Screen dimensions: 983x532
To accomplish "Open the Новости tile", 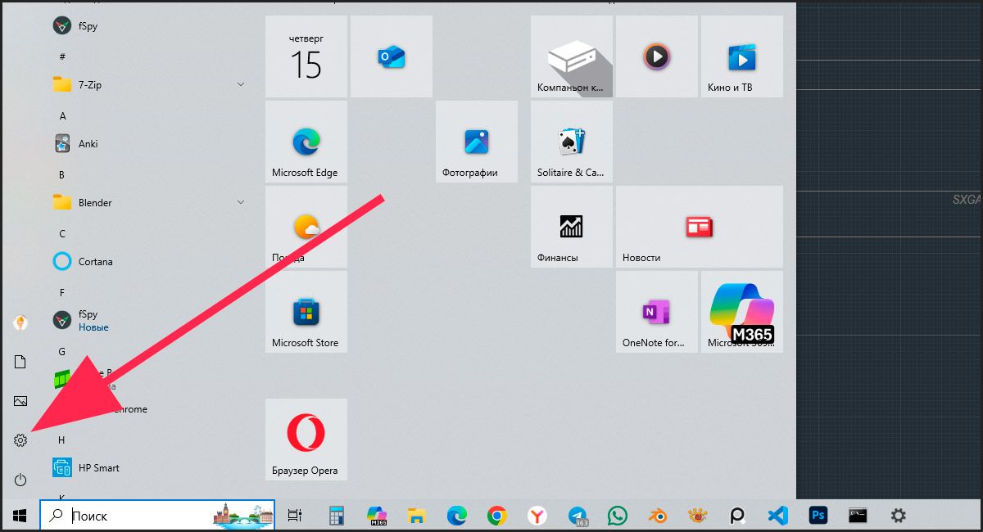I will 700,227.
